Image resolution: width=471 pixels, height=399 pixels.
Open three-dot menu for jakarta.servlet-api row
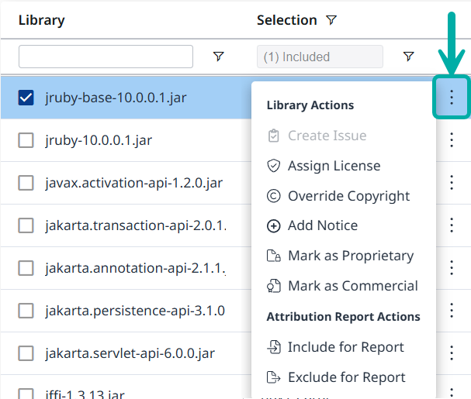coord(451,353)
